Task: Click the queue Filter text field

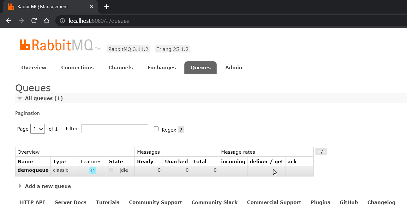Action: 115,129
